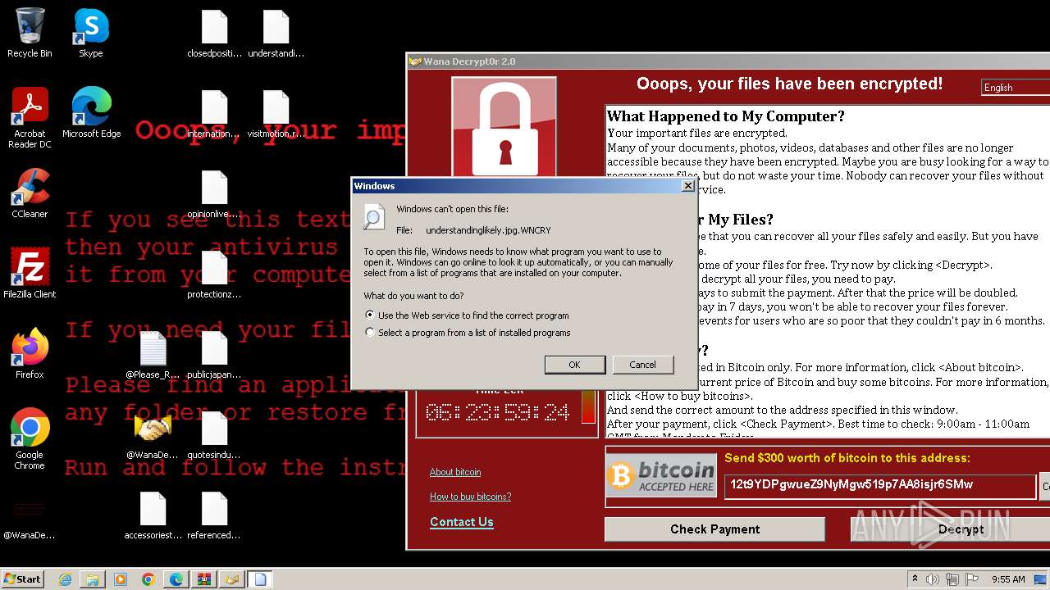Viewport: 1050px width, 590px height.
Task: Click the Action Center flag icon
Action: [x=972, y=579]
